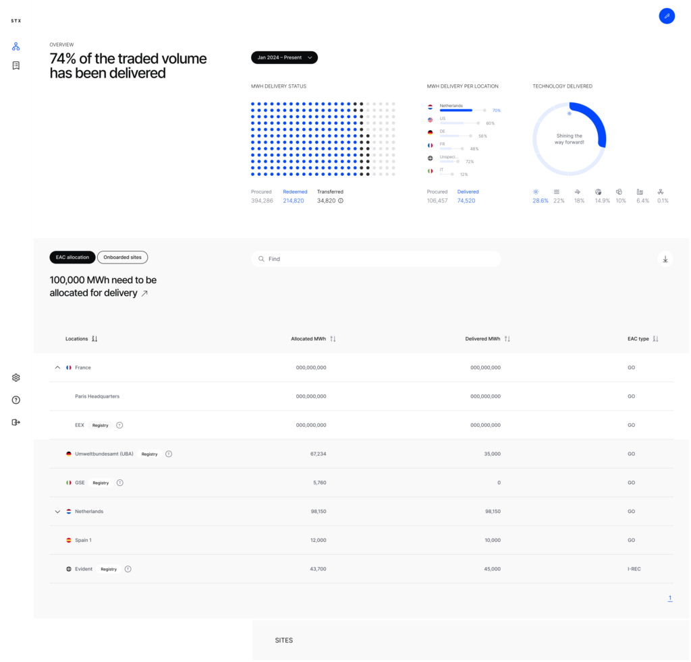Open settings via the gear icon
Image resolution: width=691 pixels, height=662 pixels.
coord(16,378)
